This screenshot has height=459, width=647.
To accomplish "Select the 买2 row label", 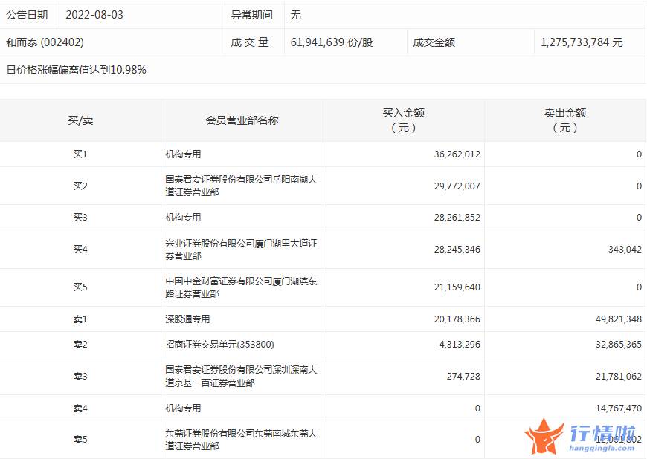I will pos(80,186).
